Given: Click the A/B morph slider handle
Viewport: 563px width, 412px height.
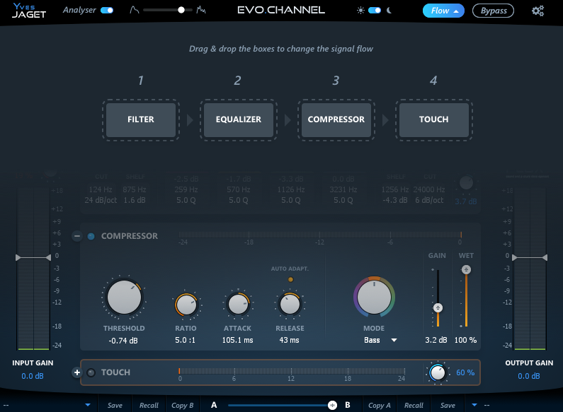Looking at the screenshot, I should 332,405.
